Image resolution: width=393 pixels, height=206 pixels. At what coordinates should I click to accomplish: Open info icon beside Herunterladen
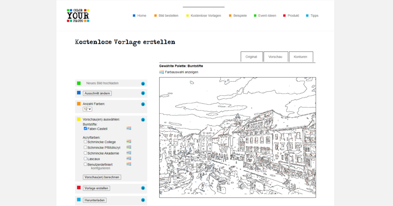pos(143,200)
